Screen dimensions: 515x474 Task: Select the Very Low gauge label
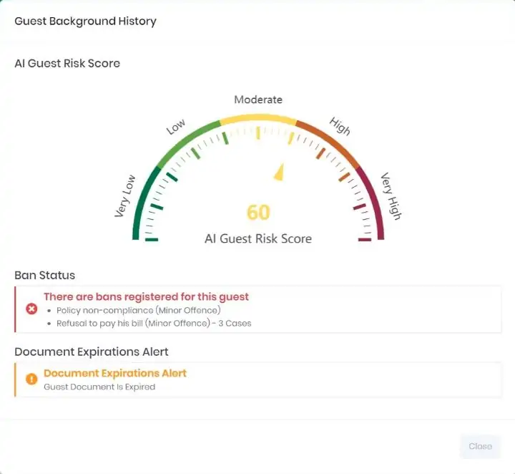pos(124,196)
